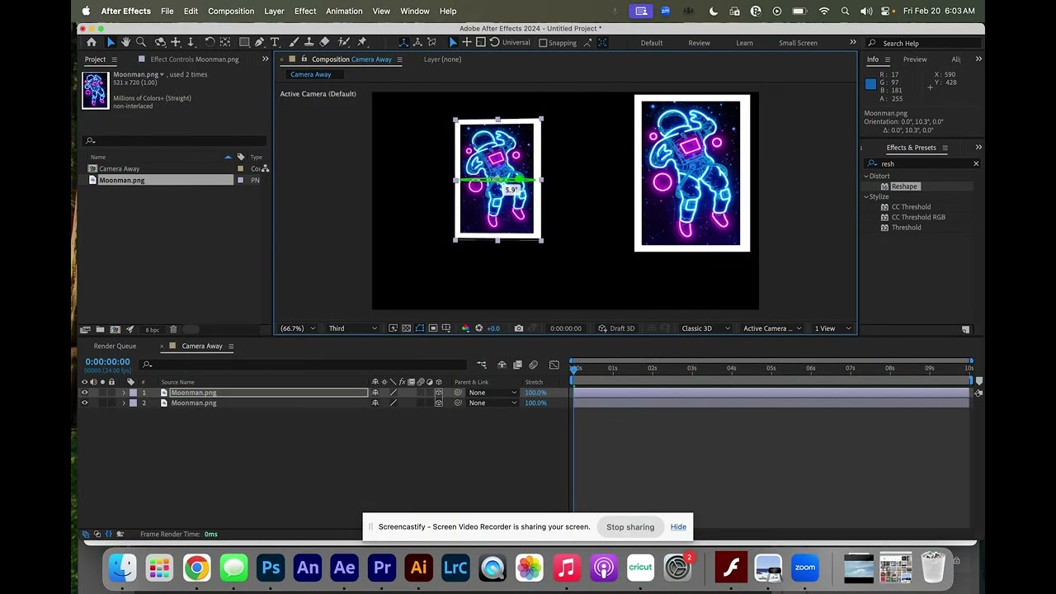Switch to the Small Screen workspace

(798, 43)
